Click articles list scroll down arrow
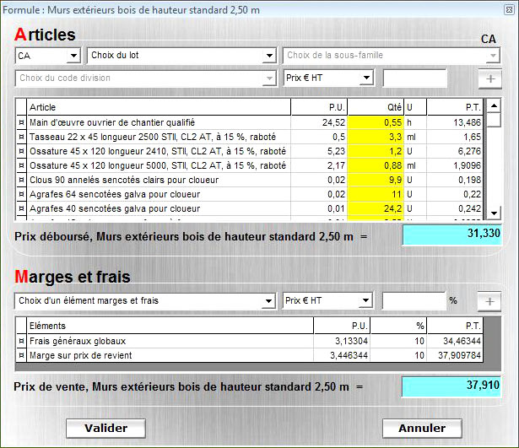Viewport: 519px width, 448px height. click(494, 213)
